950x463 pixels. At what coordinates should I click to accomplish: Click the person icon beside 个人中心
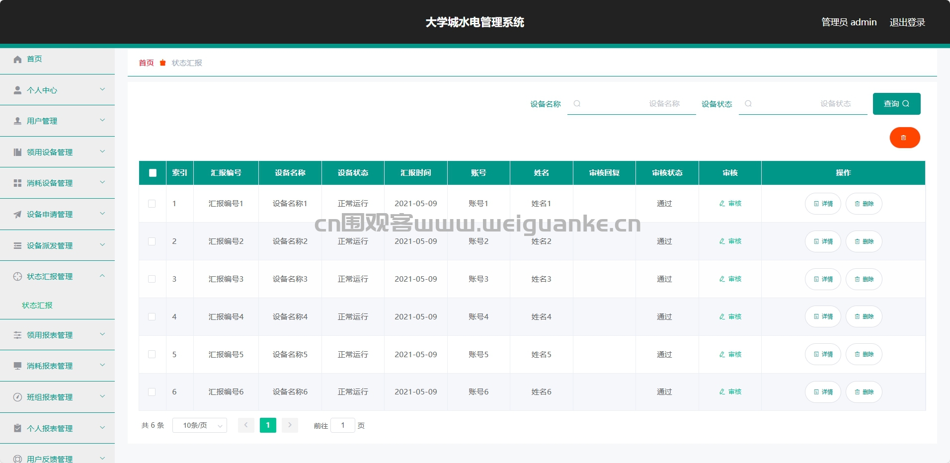pos(17,90)
